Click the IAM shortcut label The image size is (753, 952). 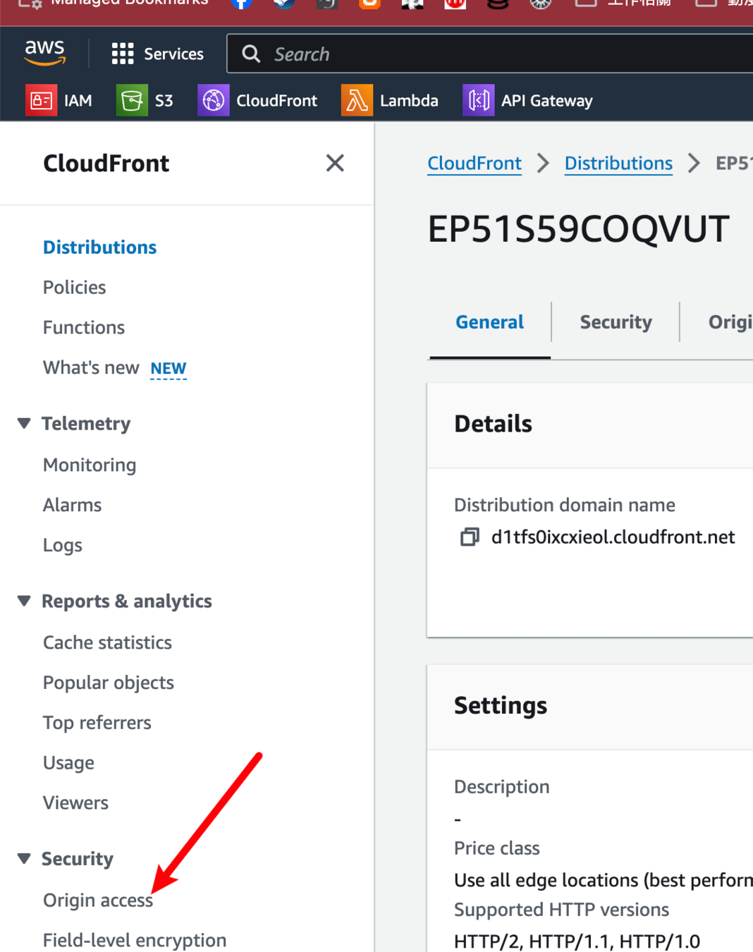point(78,101)
